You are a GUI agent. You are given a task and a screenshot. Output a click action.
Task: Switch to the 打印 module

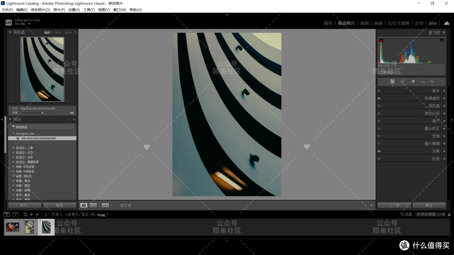pos(419,23)
